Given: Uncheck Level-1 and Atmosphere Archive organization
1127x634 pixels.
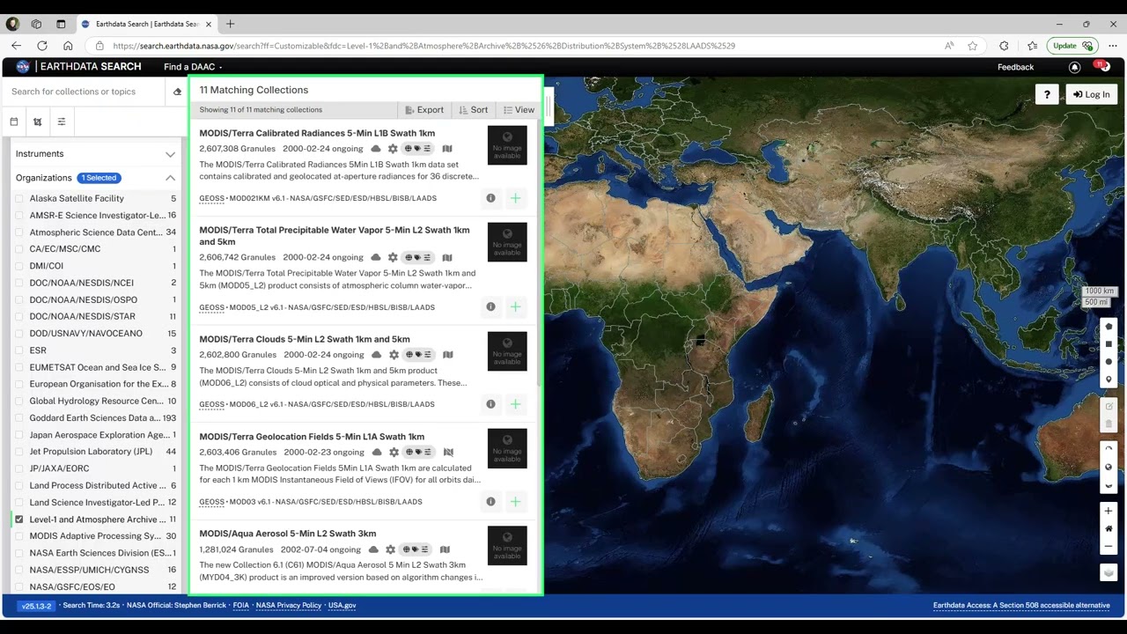Looking at the screenshot, I should [19, 520].
